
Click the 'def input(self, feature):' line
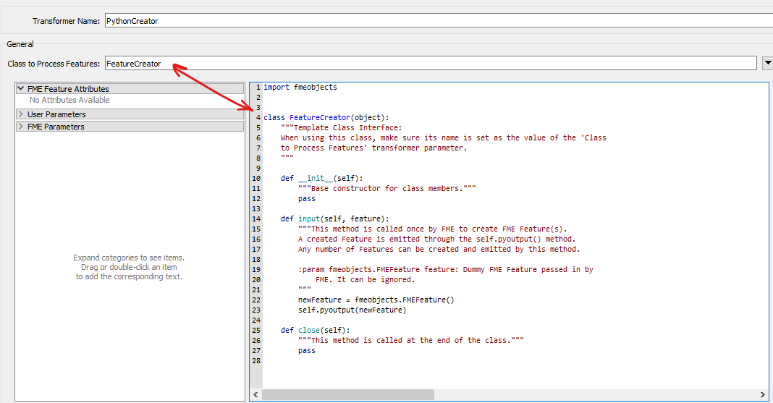pyautogui.click(x=334, y=219)
